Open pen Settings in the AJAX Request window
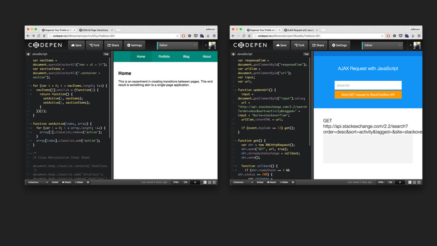The image size is (437, 246). (339, 45)
